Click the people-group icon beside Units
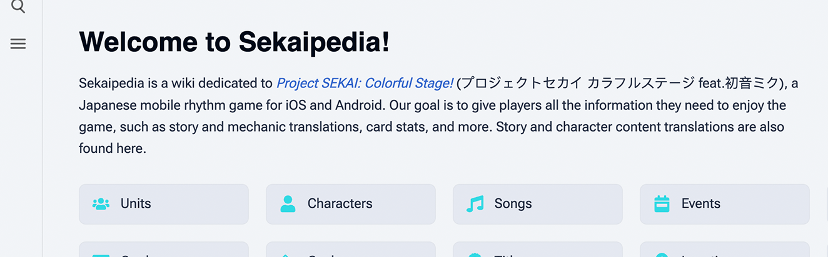Viewport: 828px width, 257px height. click(x=101, y=204)
